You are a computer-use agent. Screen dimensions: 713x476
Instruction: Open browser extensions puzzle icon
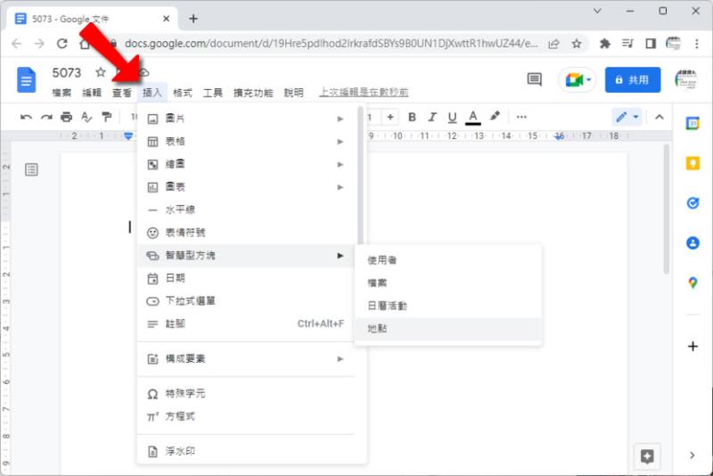click(x=605, y=44)
